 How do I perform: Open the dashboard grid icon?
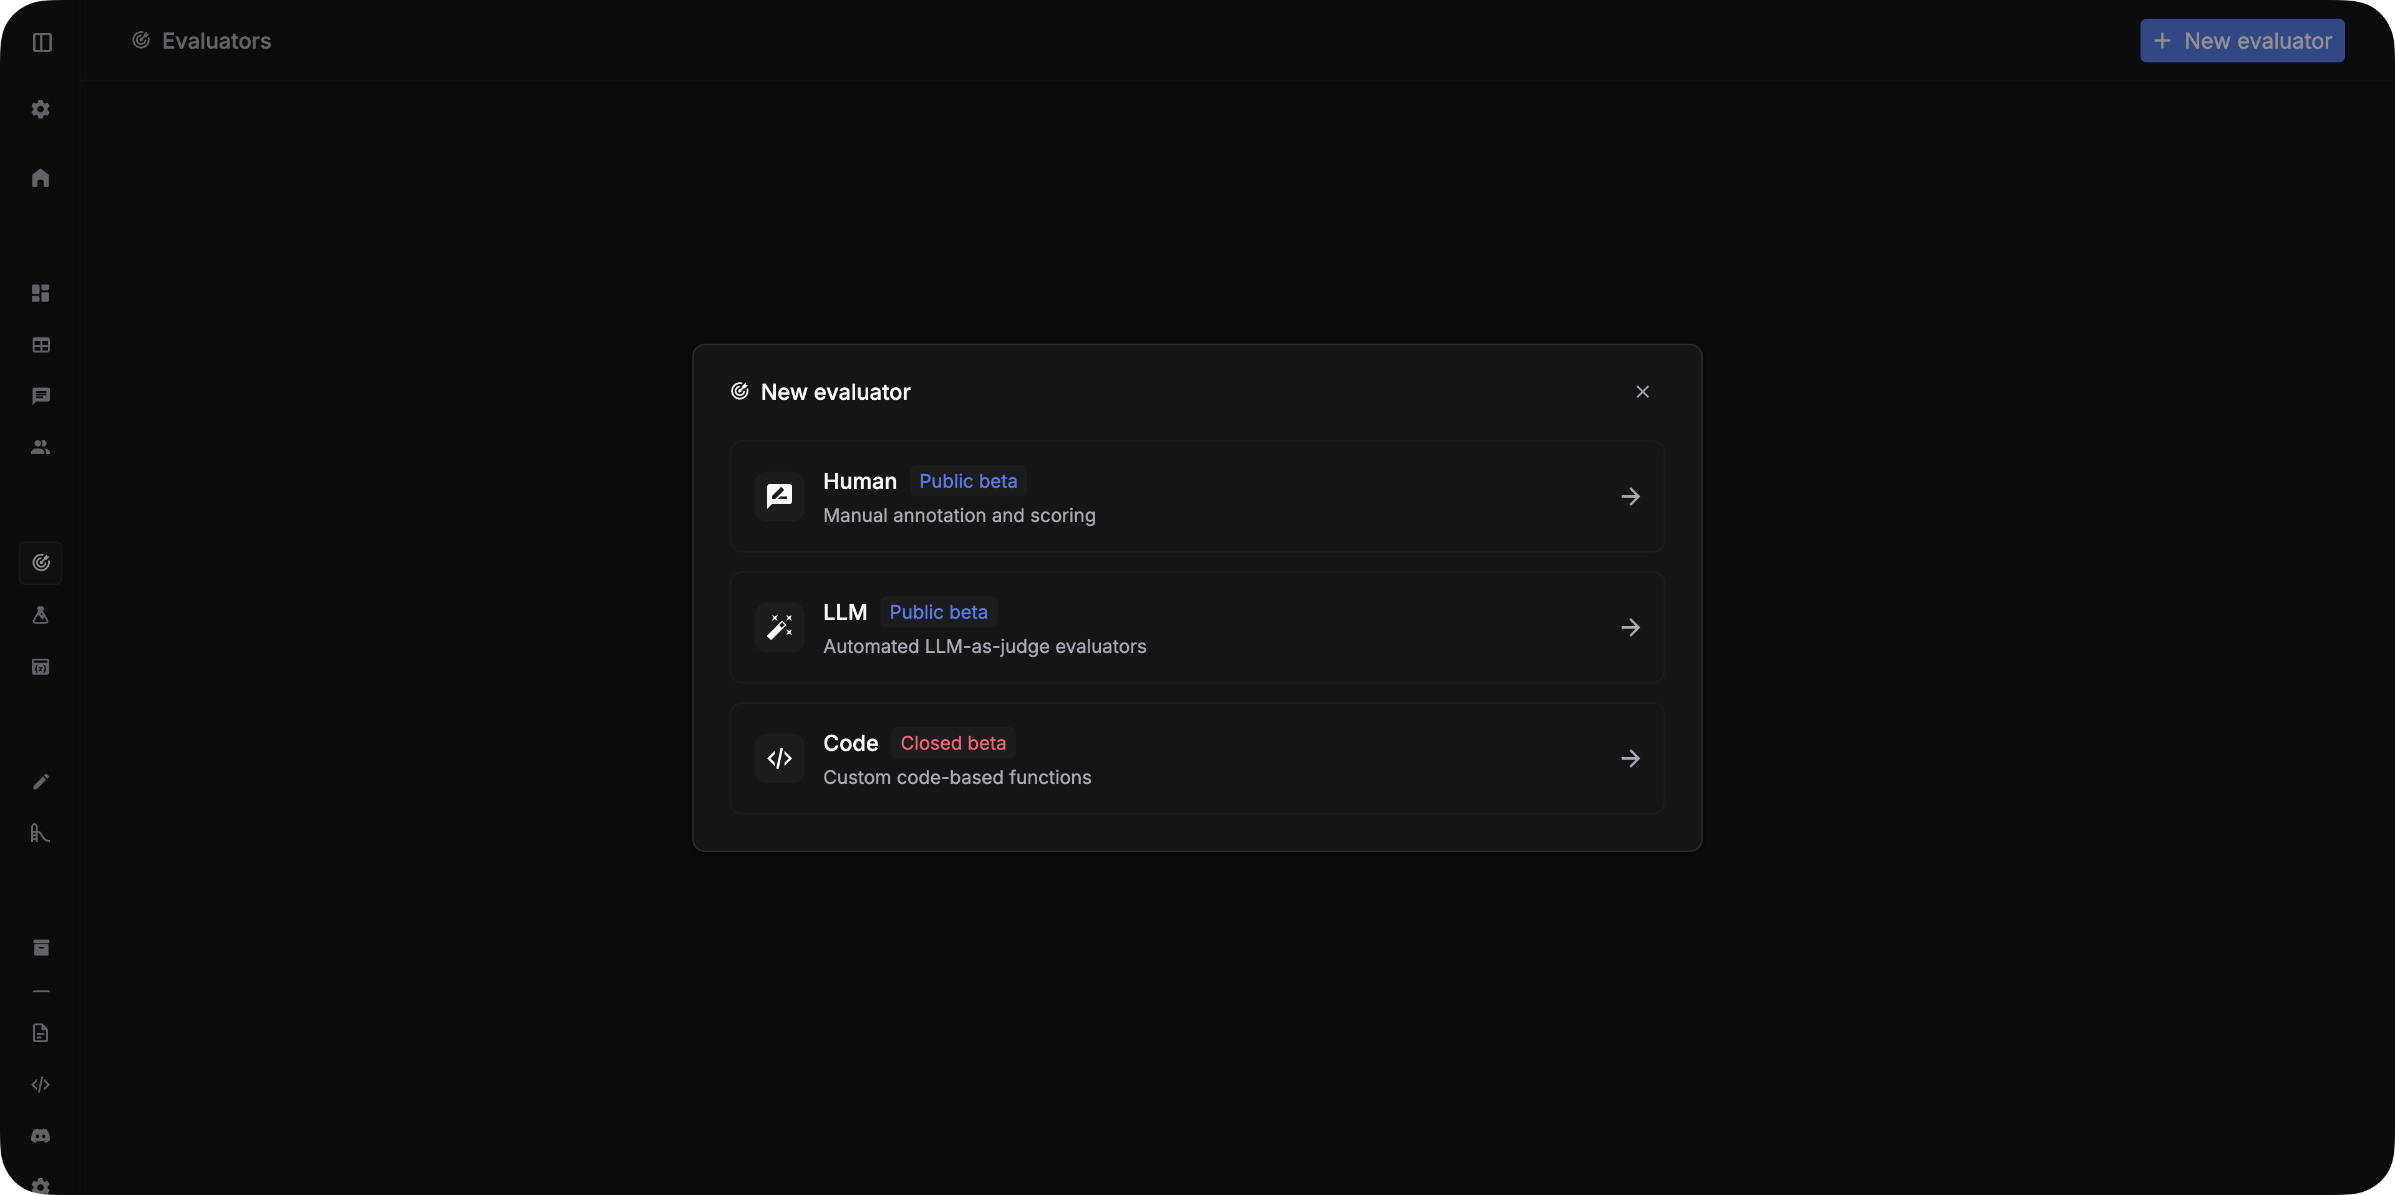41,293
